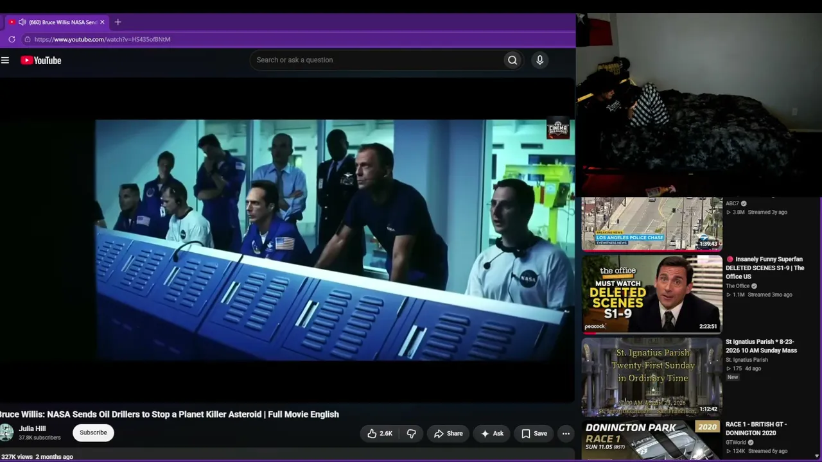Save the video to a playlist
Image resolution: width=822 pixels, height=462 pixels.
click(534, 434)
